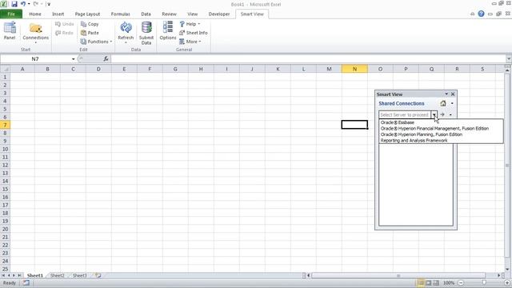
Task: Open Excel Help question mark icon
Action: point(481,14)
